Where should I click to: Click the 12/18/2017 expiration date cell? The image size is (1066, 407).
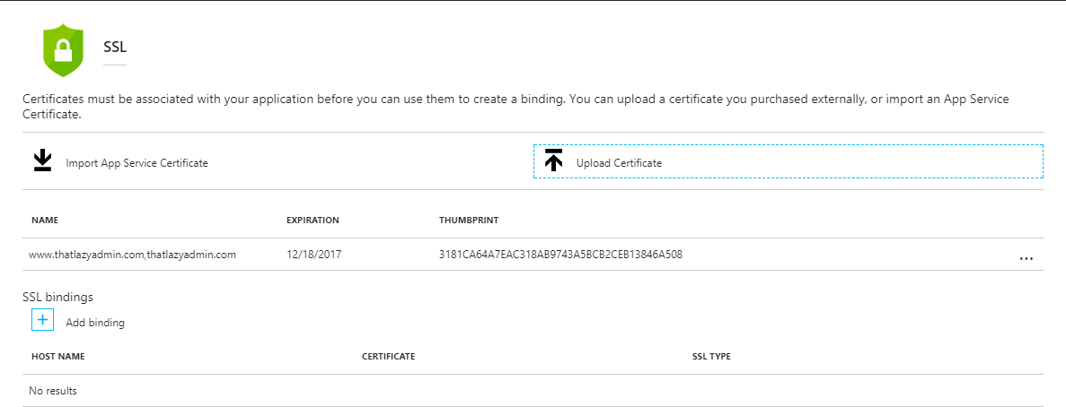point(313,255)
